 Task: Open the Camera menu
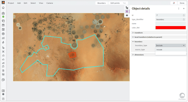pos(50,3)
